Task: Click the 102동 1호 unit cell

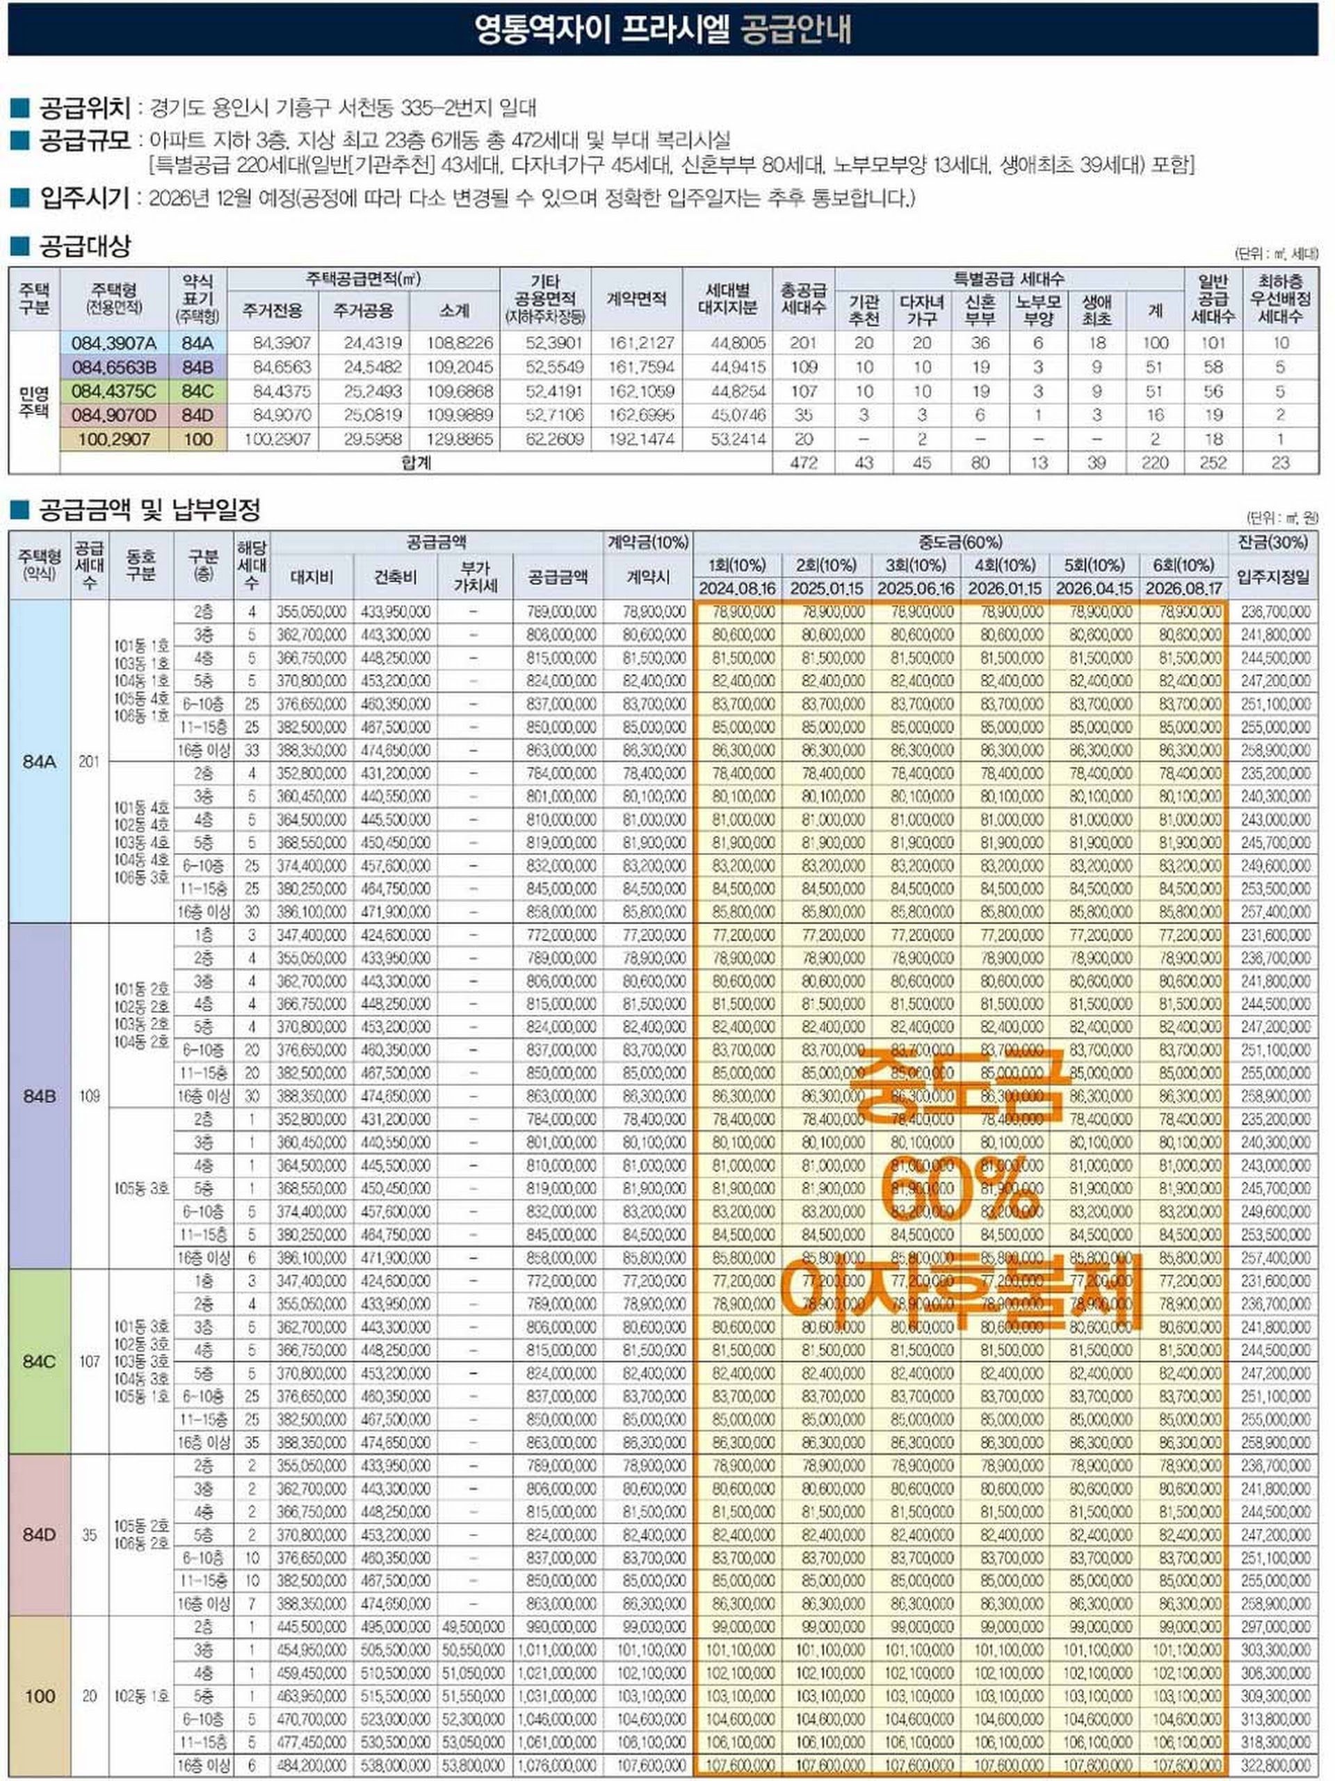Action: tap(142, 1696)
